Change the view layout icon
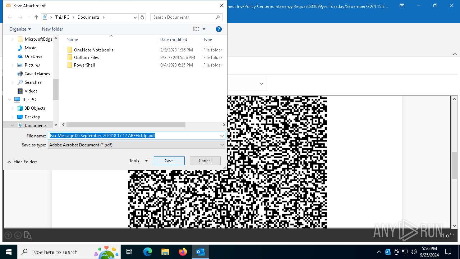Screen dimensions: 460x259 click(196, 29)
